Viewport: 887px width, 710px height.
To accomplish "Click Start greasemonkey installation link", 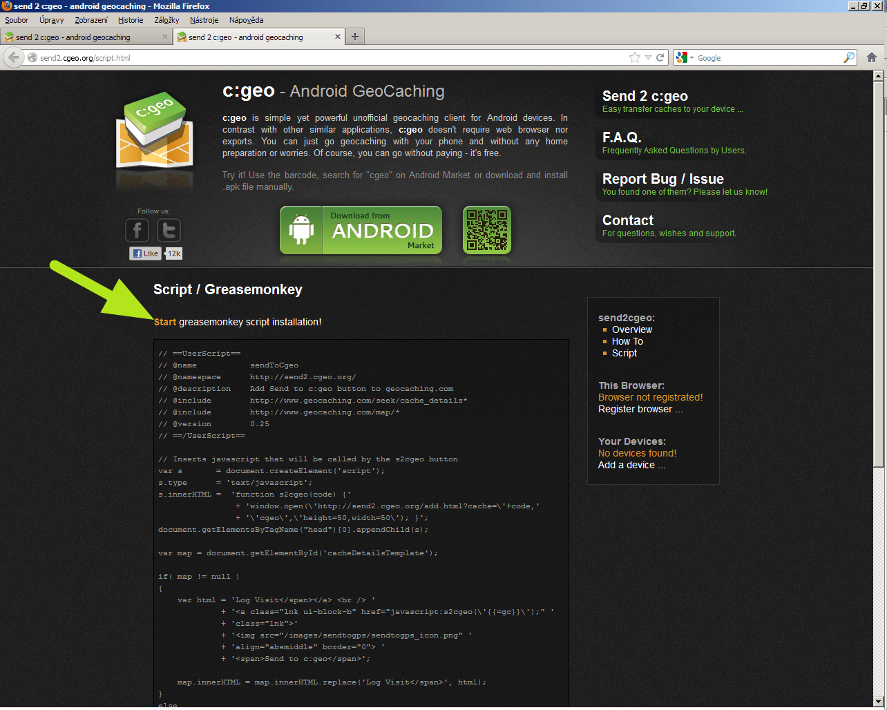I will pos(165,322).
